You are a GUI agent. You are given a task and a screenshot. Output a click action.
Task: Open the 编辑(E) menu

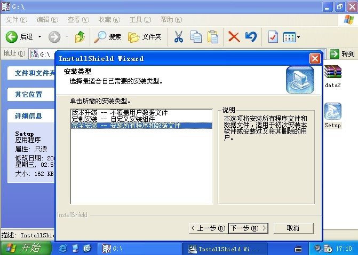[x=47, y=20]
